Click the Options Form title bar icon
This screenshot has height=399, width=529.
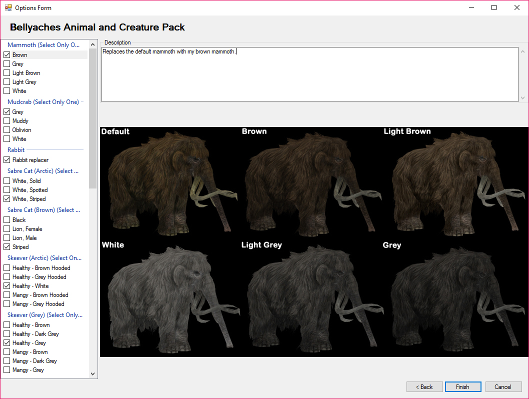coord(8,7)
